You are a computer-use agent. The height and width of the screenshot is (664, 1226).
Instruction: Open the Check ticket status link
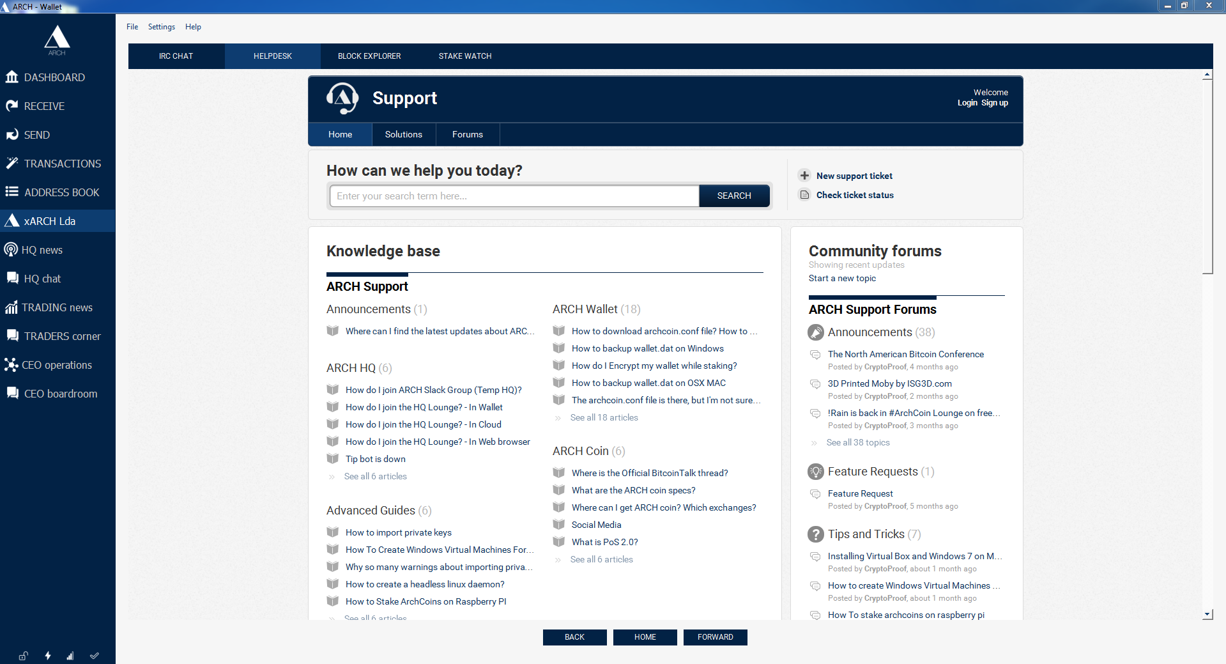(x=855, y=195)
